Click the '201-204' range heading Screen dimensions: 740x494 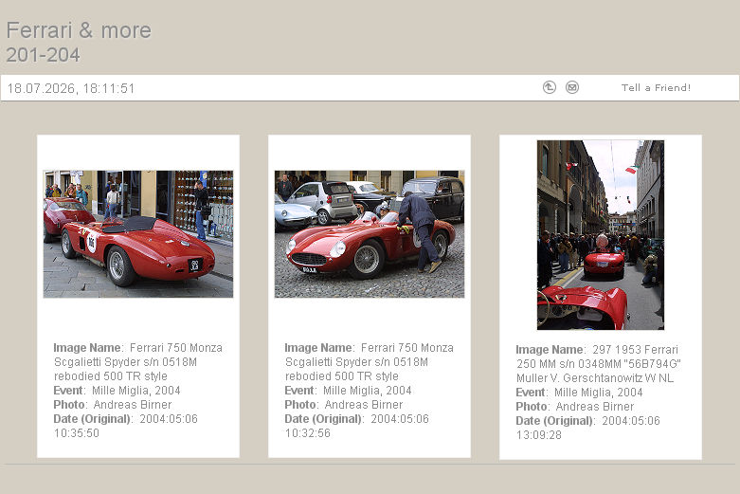(43, 55)
